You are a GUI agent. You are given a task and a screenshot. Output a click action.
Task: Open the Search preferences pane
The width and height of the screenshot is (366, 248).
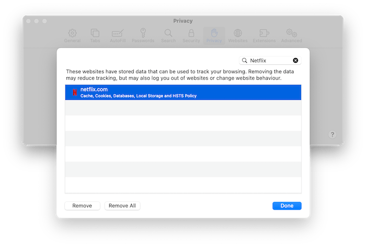click(x=168, y=36)
